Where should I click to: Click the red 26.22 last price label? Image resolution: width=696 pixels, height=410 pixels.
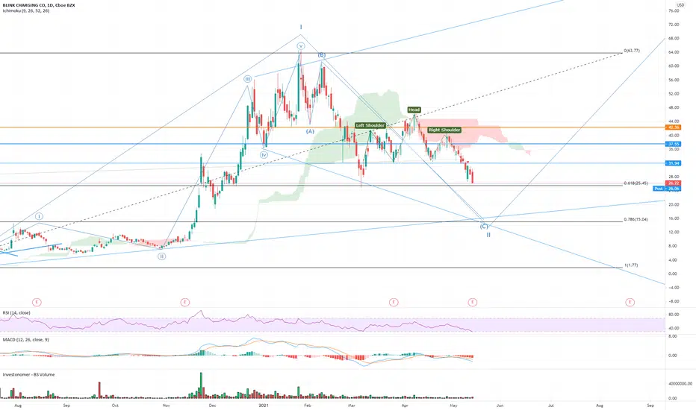[x=674, y=183]
